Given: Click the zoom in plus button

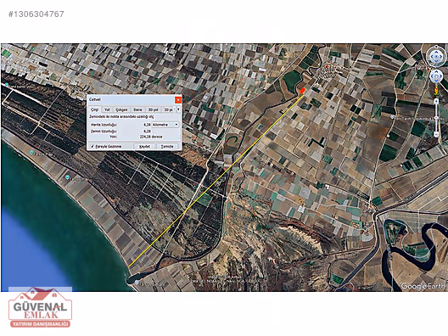Looking at the screenshot, I should tap(436, 101).
